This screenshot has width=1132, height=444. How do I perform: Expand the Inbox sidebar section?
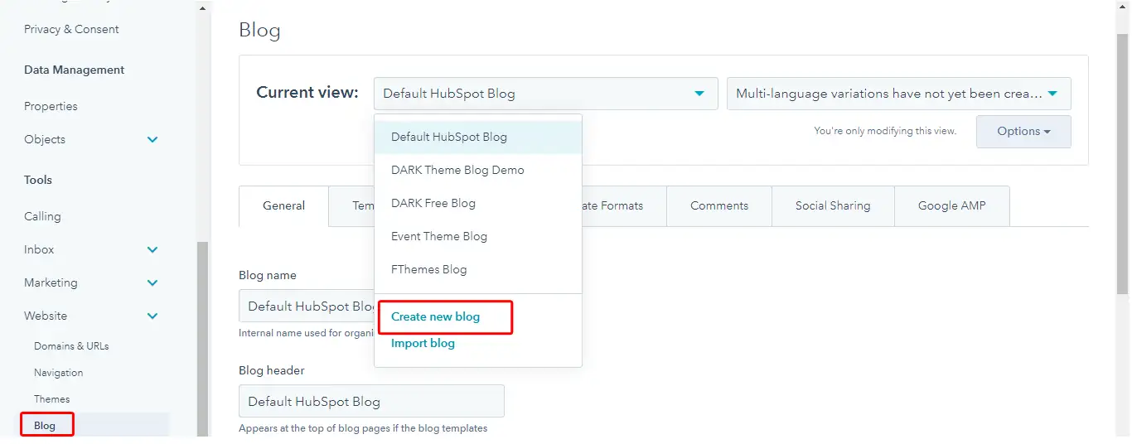tap(152, 249)
